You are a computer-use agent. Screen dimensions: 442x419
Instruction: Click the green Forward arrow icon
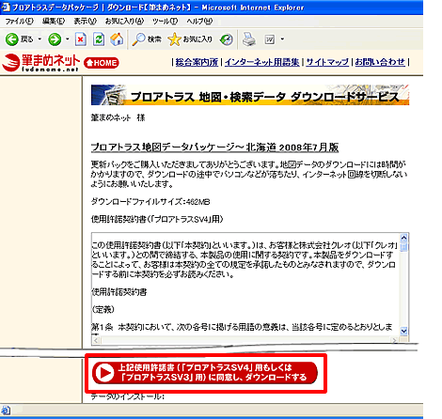(x=55, y=39)
